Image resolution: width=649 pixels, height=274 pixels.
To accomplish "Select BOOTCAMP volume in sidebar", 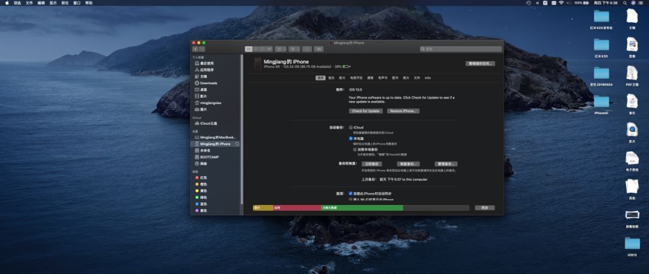I will [209, 157].
